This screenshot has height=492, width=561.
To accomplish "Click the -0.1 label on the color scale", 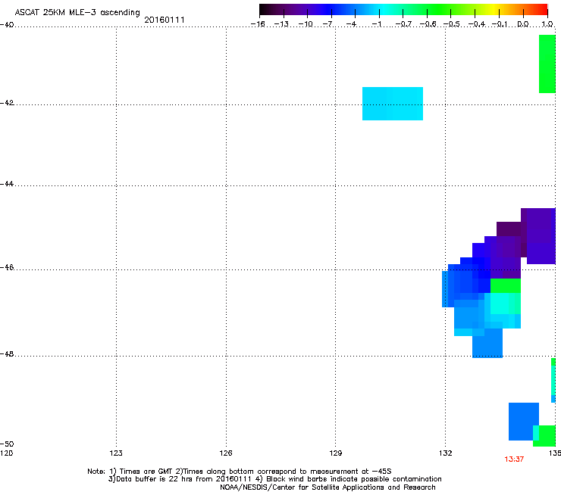I will click(x=500, y=24).
